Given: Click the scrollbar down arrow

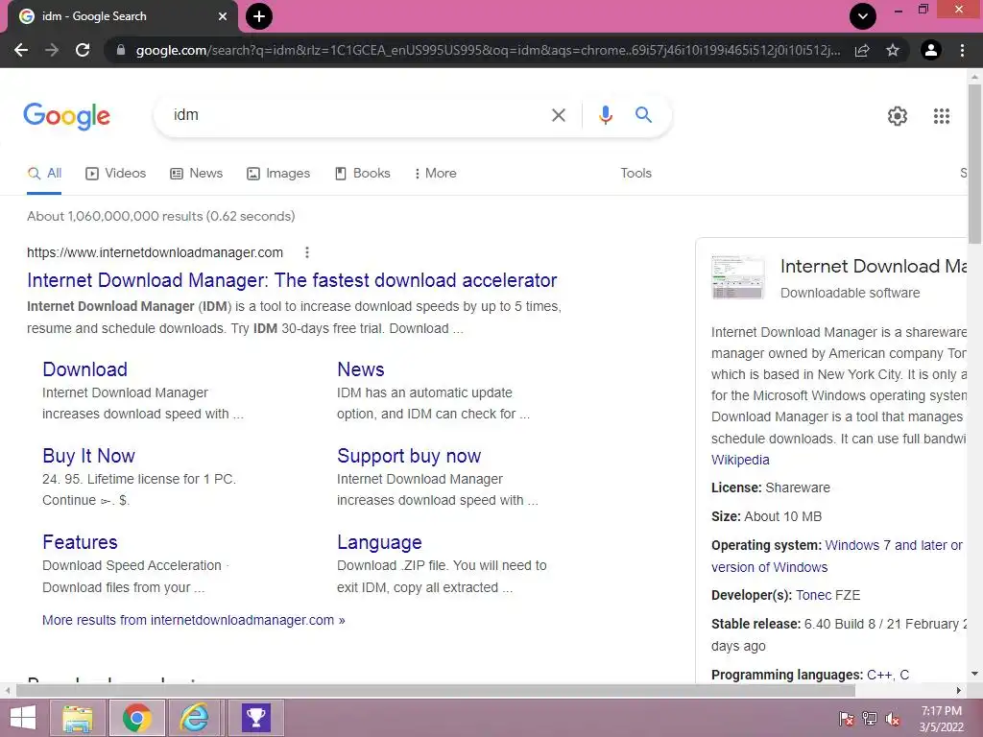Looking at the screenshot, I should coord(974,675).
